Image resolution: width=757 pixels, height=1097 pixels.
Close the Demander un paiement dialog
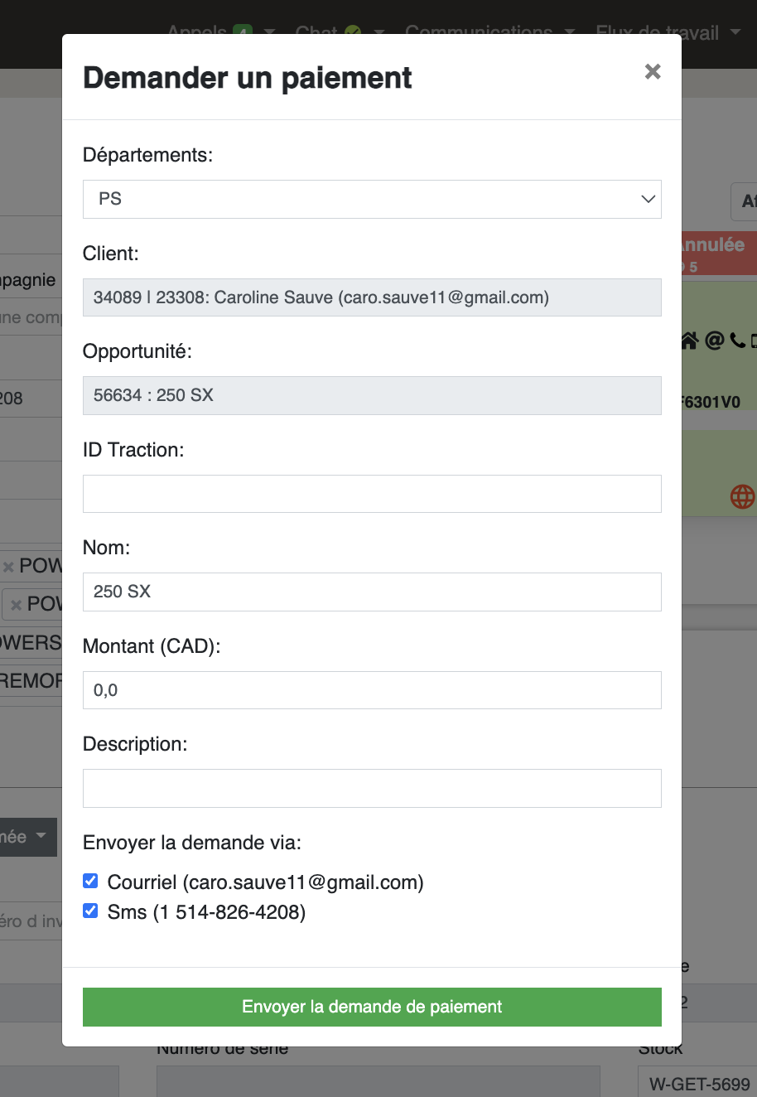(653, 71)
